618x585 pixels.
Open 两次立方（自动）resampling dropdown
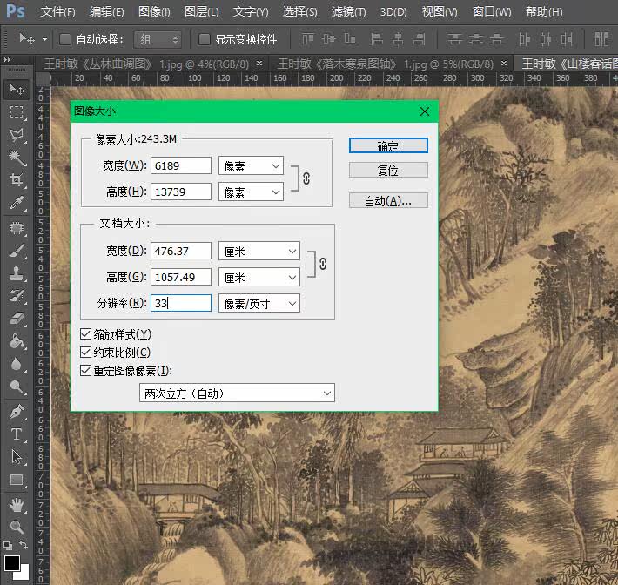237,393
